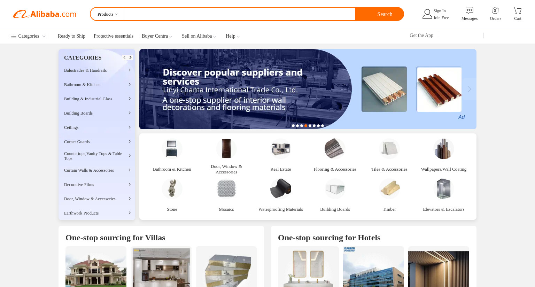Open the Orders icon
Screen dimensions: 535x287
(495, 10)
